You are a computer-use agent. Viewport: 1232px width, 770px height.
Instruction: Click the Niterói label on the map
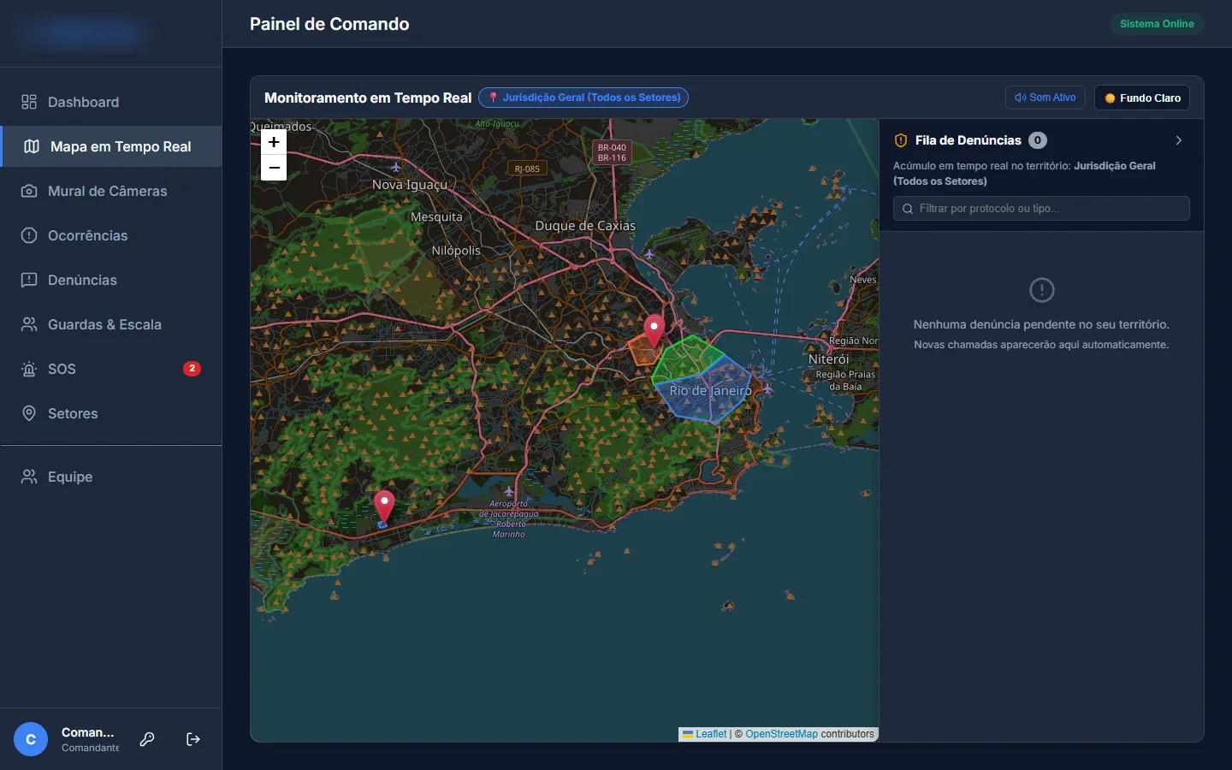pos(828,359)
